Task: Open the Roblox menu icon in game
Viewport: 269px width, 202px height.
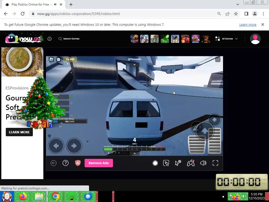Action: (x=51, y=59)
